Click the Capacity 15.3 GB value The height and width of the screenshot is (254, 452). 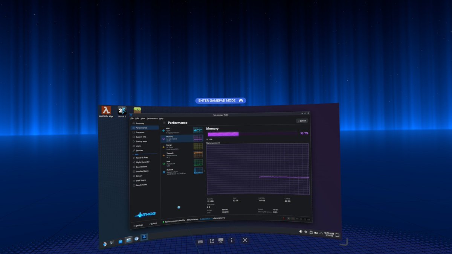pyautogui.click(x=210, y=201)
